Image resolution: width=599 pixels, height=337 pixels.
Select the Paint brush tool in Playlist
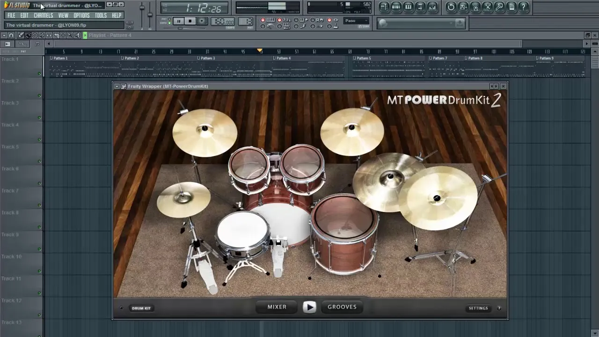28,35
